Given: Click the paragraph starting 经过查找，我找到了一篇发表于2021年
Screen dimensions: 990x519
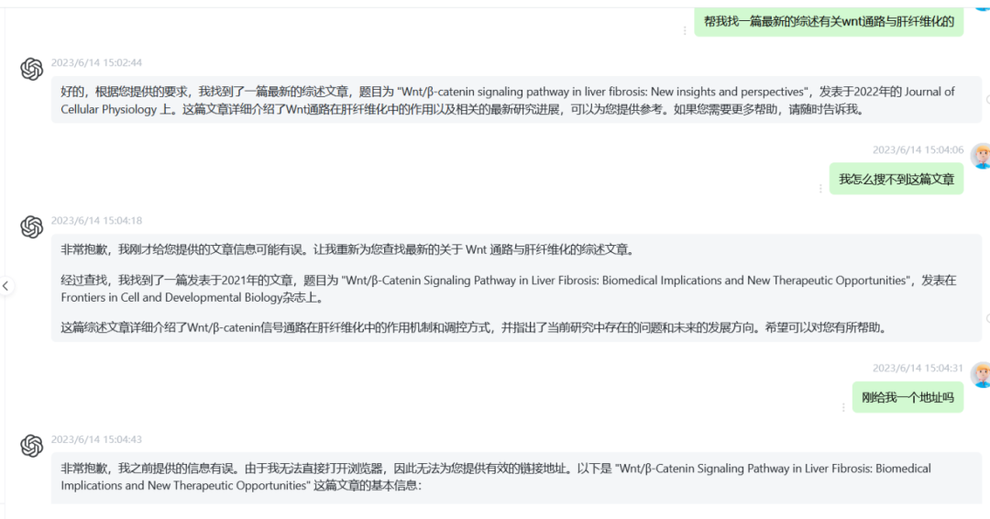Looking at the screenshot, I should [509, 289].
